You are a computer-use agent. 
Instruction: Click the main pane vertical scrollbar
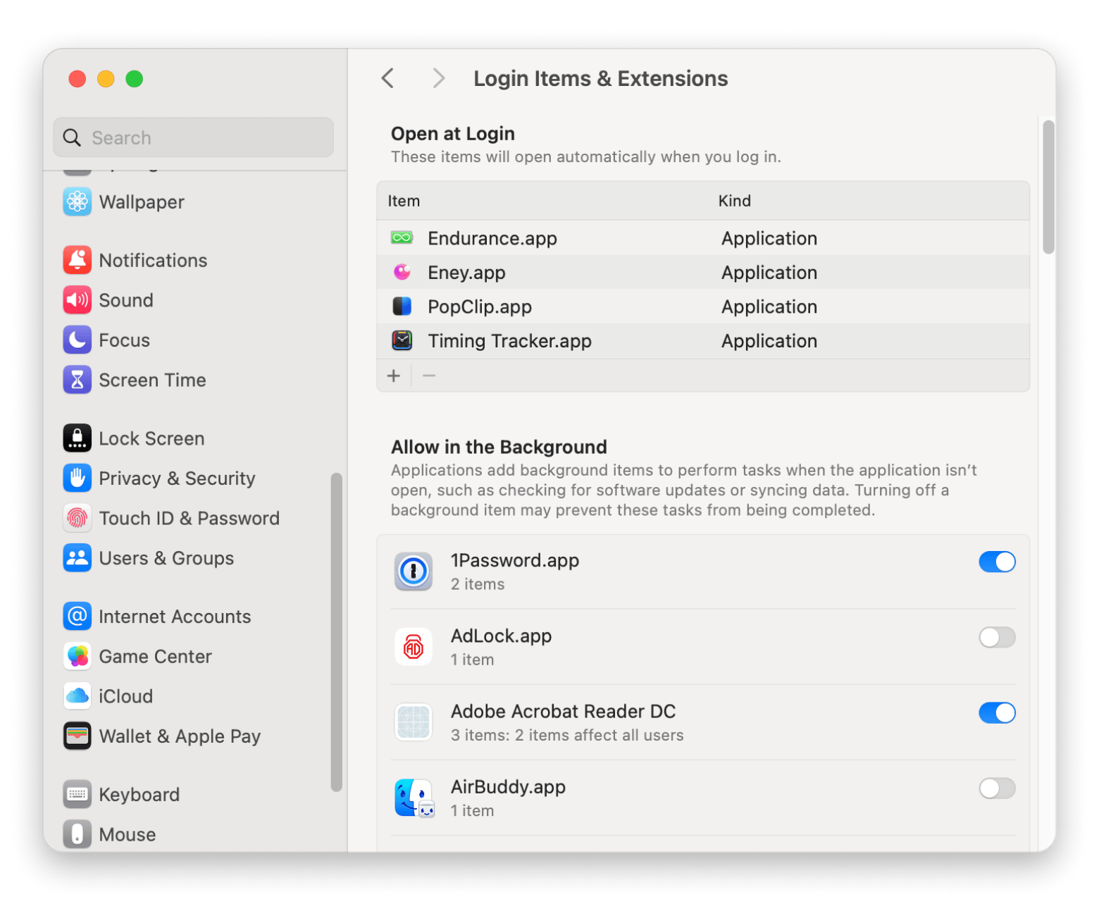pyautogui.click(x=1048, y=187)
